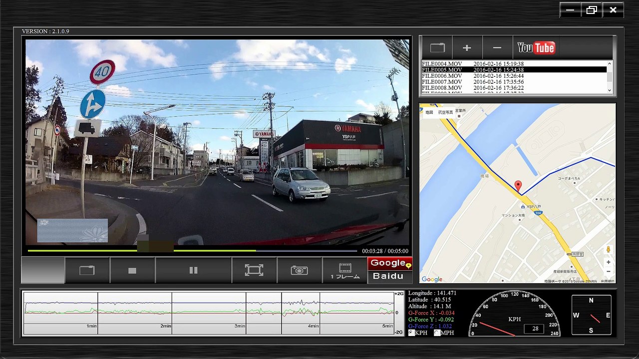The image size is (639, 359).
Task: Switch the map provider to Google
Action: (x=388, y=263)
